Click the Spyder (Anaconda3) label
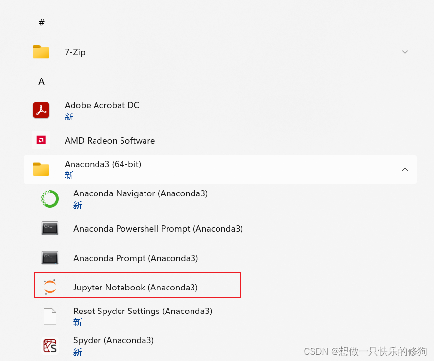Image resolution: width=434 pixels, height=361 pixels. [114, 340]
